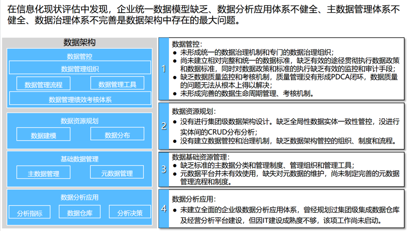Image resolution: width=410 pixels, height=231 pixels.
Task: Click the 数据管理工具 box
Action: tap(117, 84)
